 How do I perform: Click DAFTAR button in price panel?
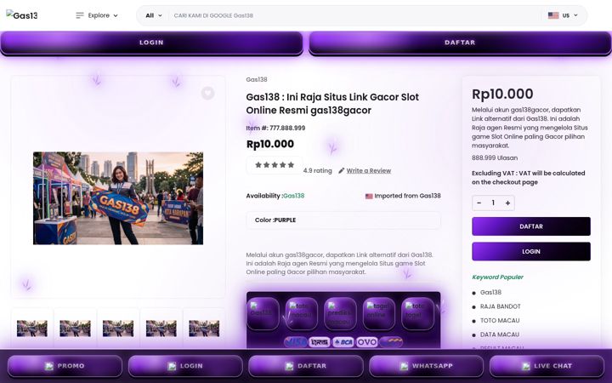[530, 226]
